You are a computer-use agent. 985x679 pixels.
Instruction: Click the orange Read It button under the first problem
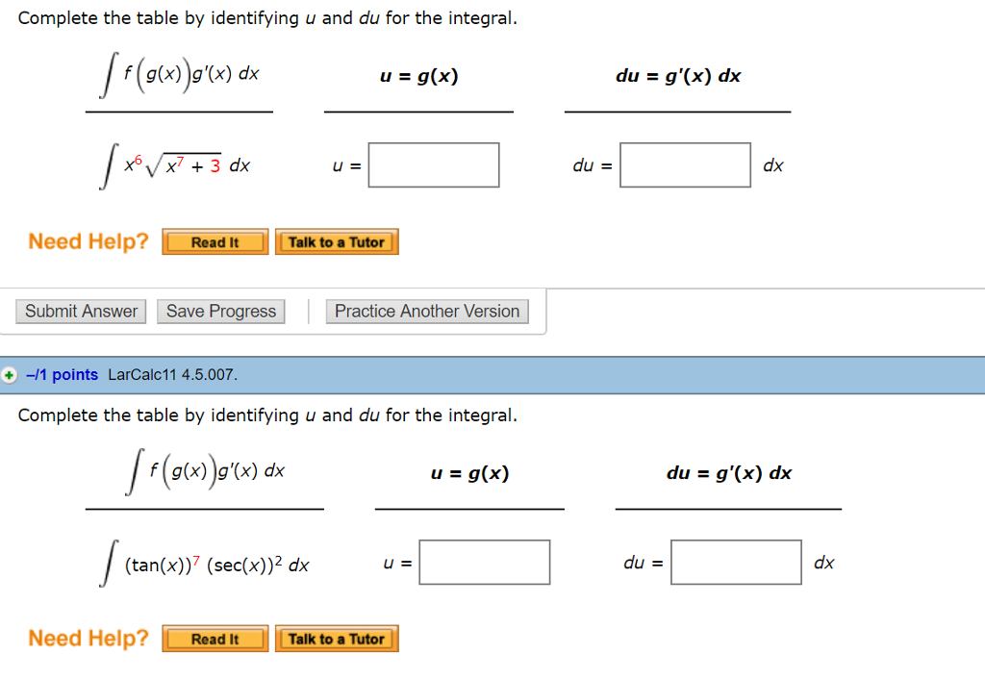(215, 241)
